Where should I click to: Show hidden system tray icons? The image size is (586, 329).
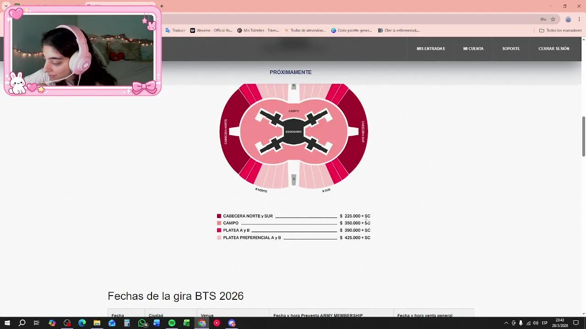506,323
